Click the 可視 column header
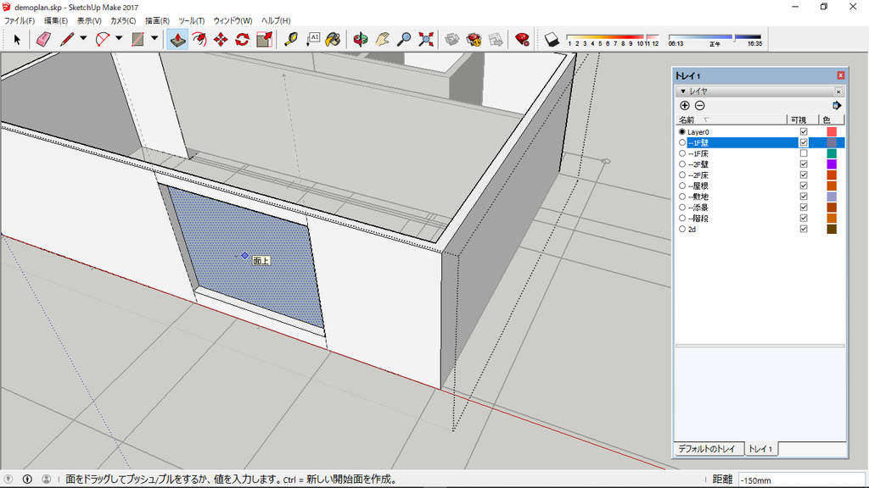869x488 pixels. point(803,120)
